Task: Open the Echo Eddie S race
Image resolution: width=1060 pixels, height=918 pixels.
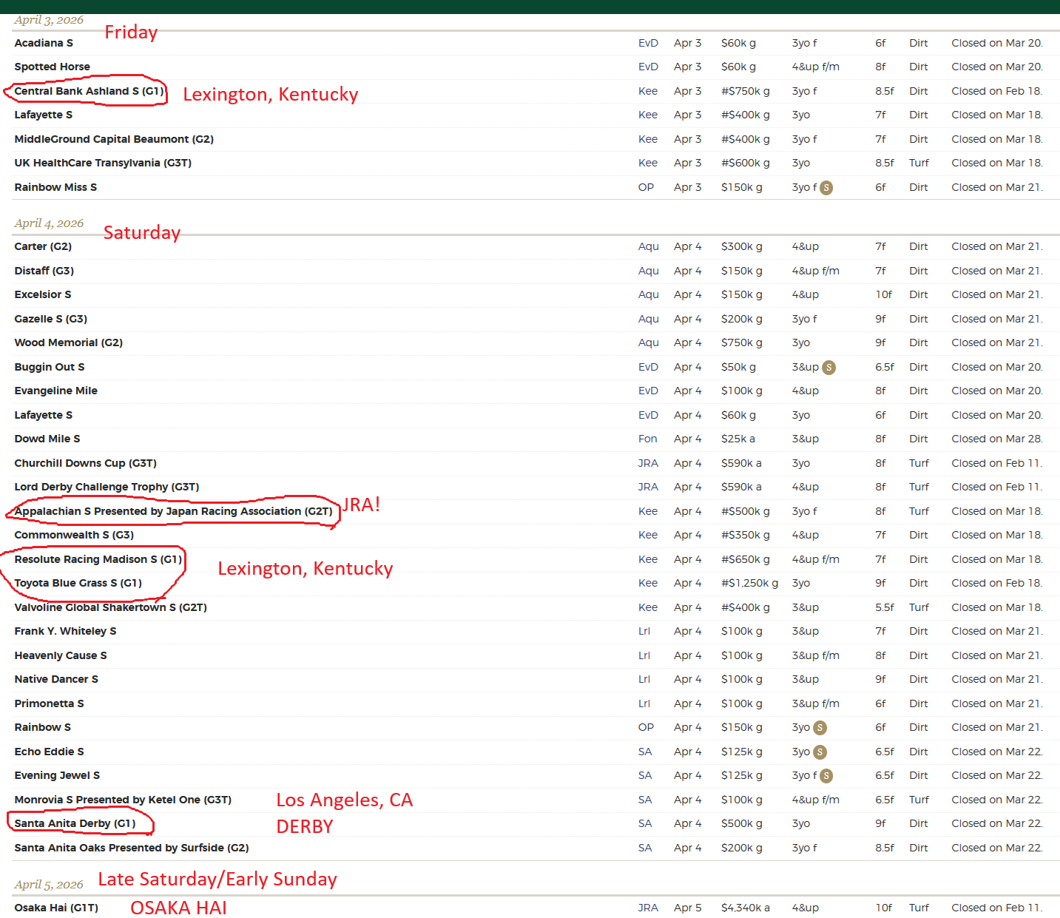Action: coord(50,752)
